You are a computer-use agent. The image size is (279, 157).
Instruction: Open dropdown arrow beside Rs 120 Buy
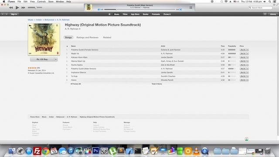click(x=56, y=59)
